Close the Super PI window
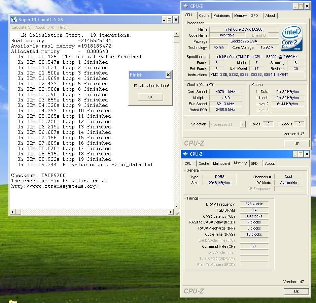Screen dimensions: 316x303 tap(176, 20)
